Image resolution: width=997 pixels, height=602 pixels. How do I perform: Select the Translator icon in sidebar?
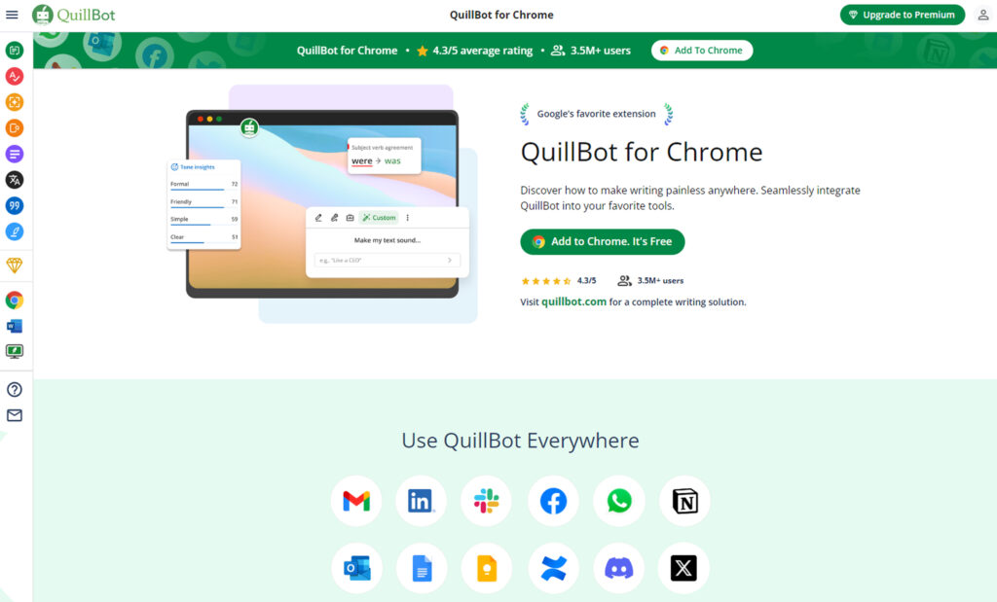15,180
